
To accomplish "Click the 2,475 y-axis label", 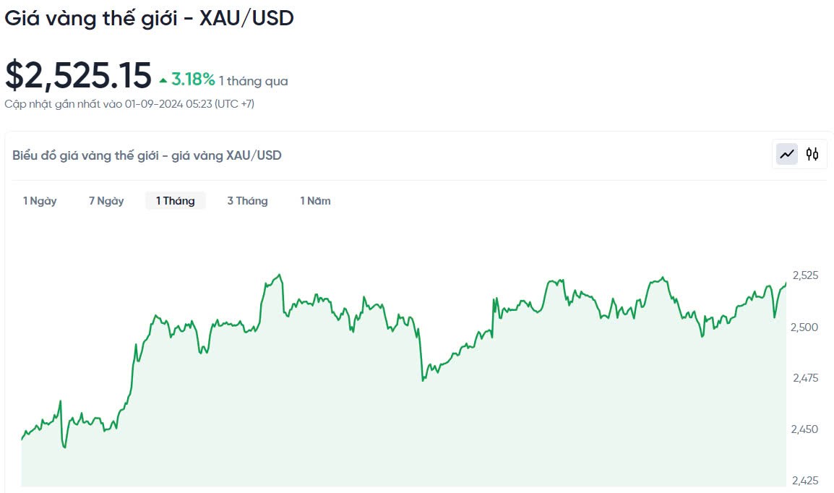I will 806,378.
